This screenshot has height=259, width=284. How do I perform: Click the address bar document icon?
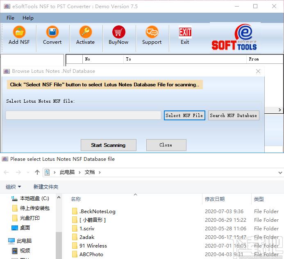coord(47,172)
